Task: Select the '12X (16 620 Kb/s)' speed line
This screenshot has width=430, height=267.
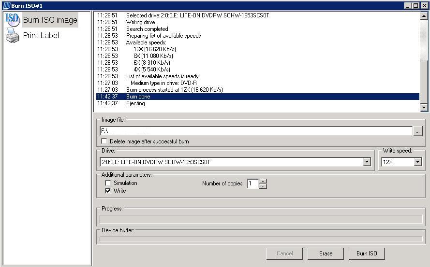Action: click(x=258, y=49)
